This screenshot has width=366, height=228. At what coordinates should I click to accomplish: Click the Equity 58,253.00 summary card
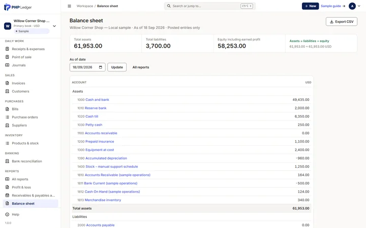pyautogui.click(x=249, y=44)
